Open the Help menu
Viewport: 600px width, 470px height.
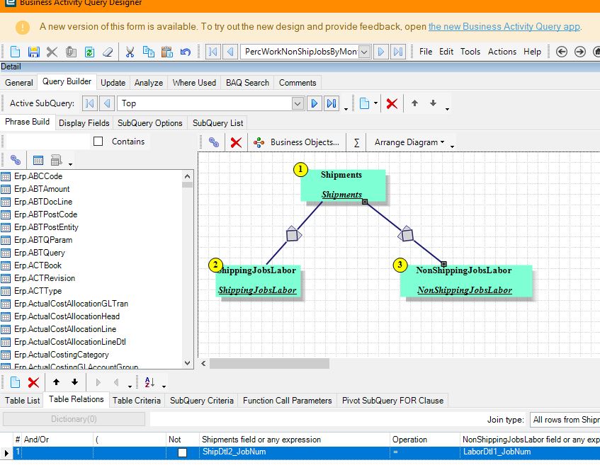(x=532, y=52)
